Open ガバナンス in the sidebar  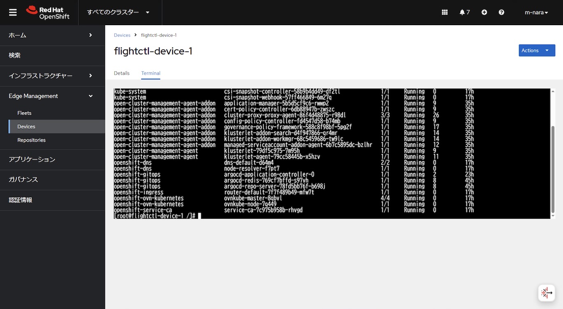pyautogui.click(x=52, y=180)
